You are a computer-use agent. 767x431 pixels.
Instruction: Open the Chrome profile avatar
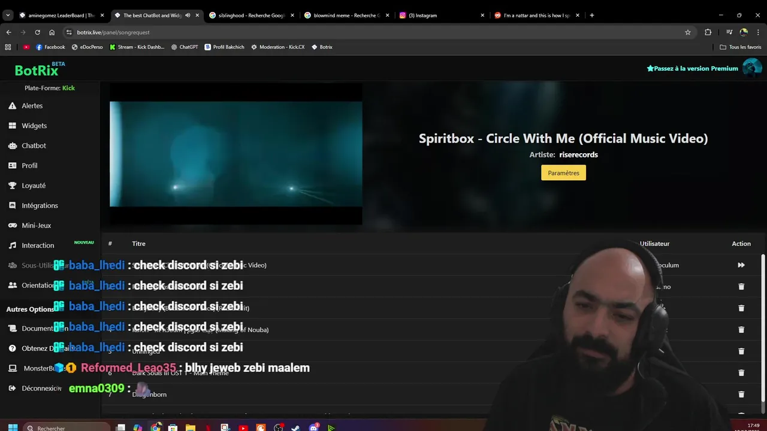[744, 32]
